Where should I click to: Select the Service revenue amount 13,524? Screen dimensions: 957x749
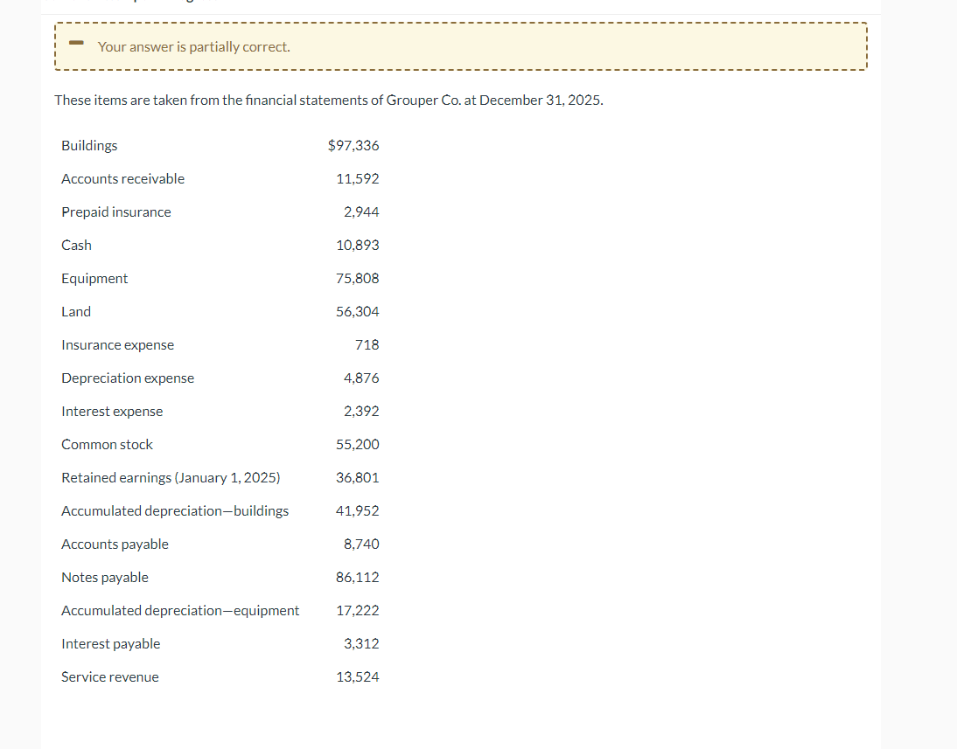(357, 676)
